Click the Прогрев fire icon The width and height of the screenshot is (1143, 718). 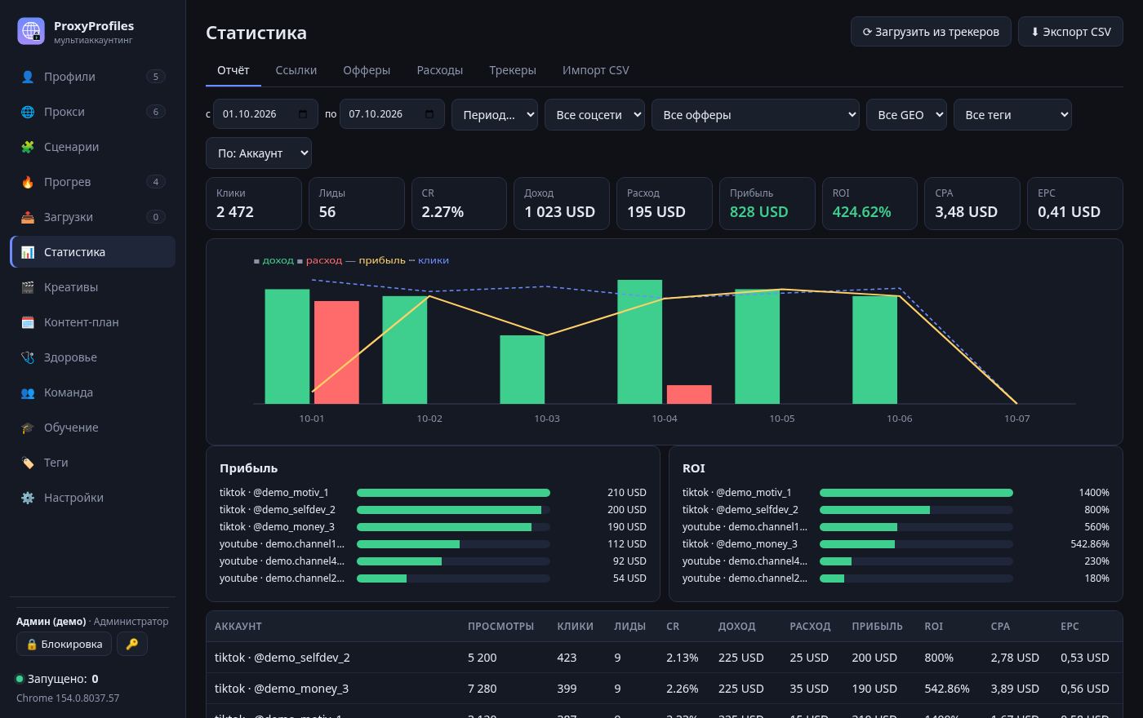pos(28,182)
